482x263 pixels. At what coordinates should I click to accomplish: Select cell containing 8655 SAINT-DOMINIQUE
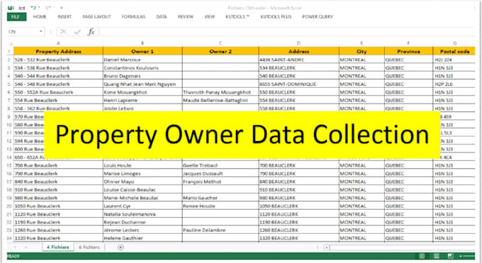298,84
